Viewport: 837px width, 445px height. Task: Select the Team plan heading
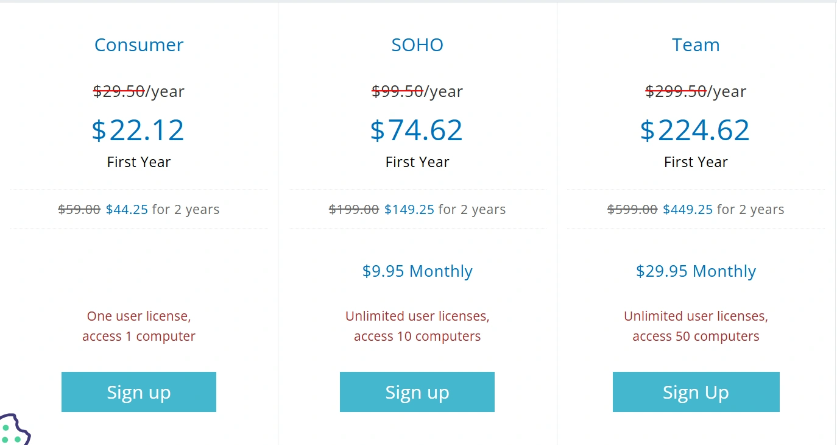click(696, 45)
